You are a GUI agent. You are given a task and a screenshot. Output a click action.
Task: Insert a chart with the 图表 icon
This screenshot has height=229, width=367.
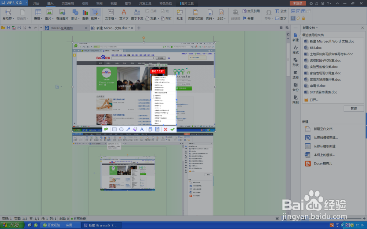tap(86, 15)
